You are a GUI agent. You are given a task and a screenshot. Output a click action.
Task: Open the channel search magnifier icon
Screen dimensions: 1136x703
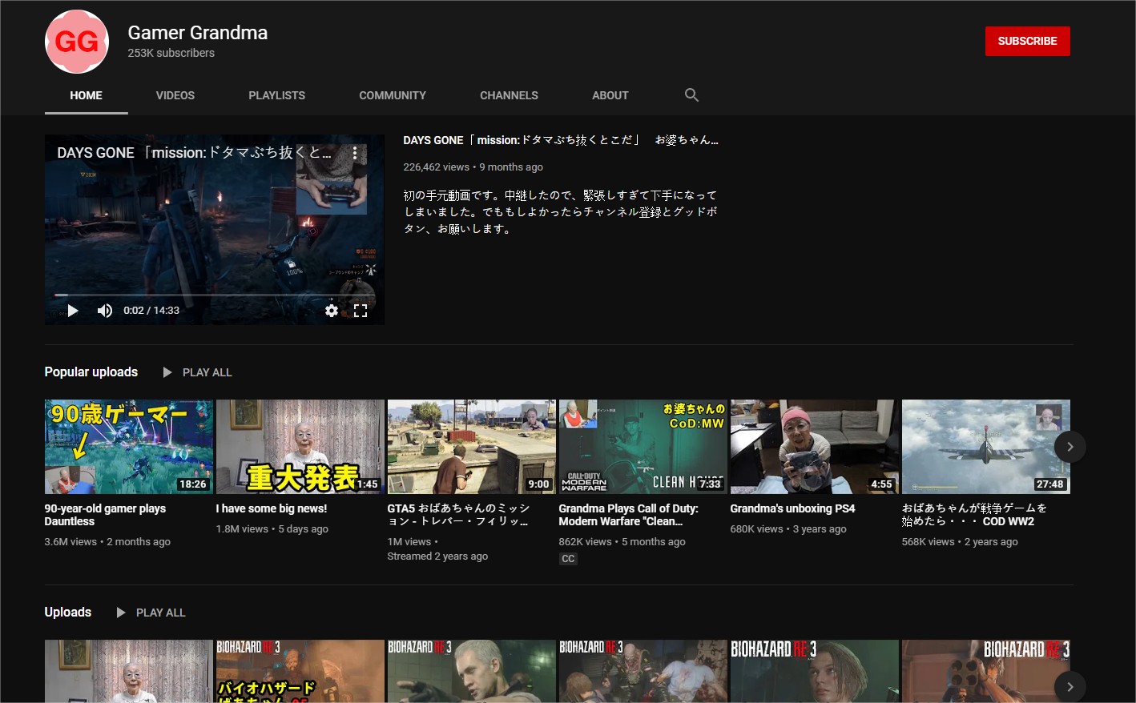(691, 95)
